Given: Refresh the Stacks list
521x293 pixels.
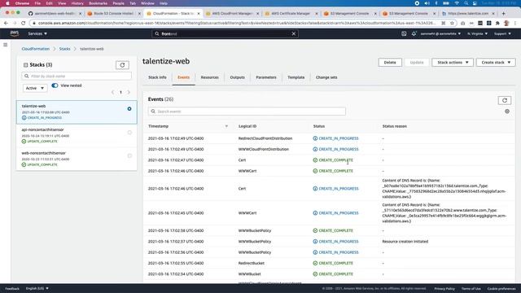Looking at the screenshot, I should [x=122, y=65].
